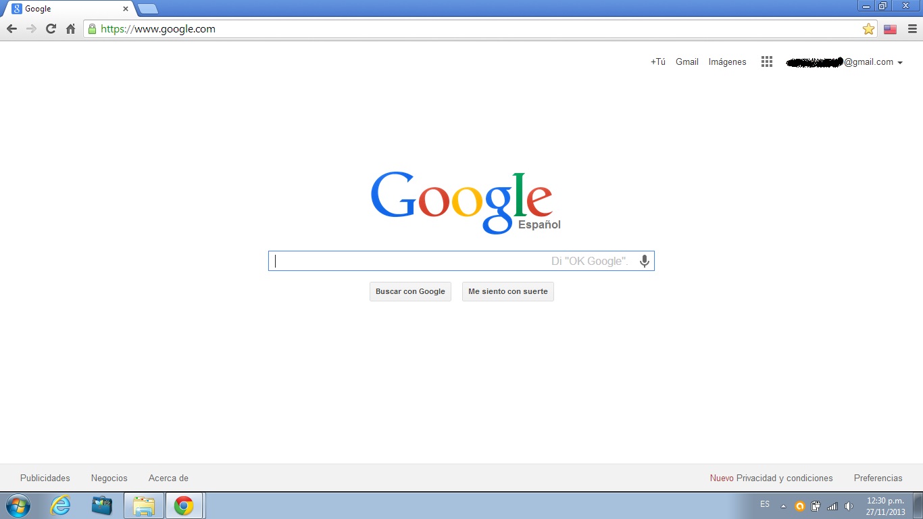
Task: Open the browser home page icon
Action: 70,29
